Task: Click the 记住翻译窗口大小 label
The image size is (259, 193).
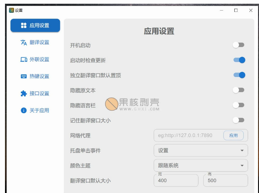Action: (x=90, y=120)
